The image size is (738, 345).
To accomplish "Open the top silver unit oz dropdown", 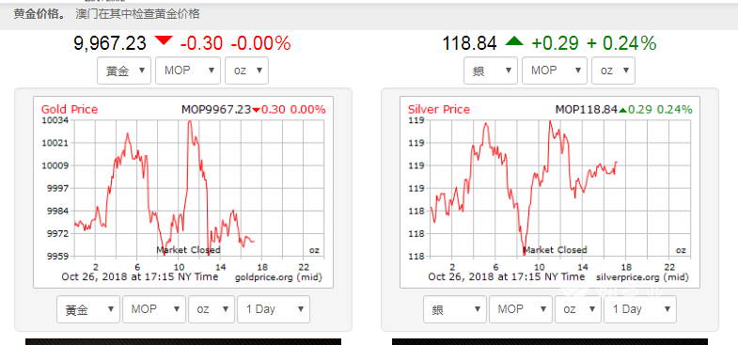I will pyautogui.click(x=613, y=71).
